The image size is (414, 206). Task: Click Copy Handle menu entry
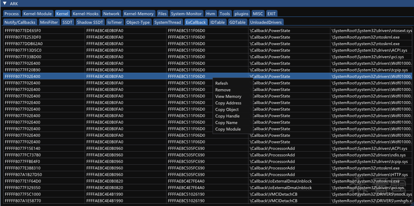227,116
